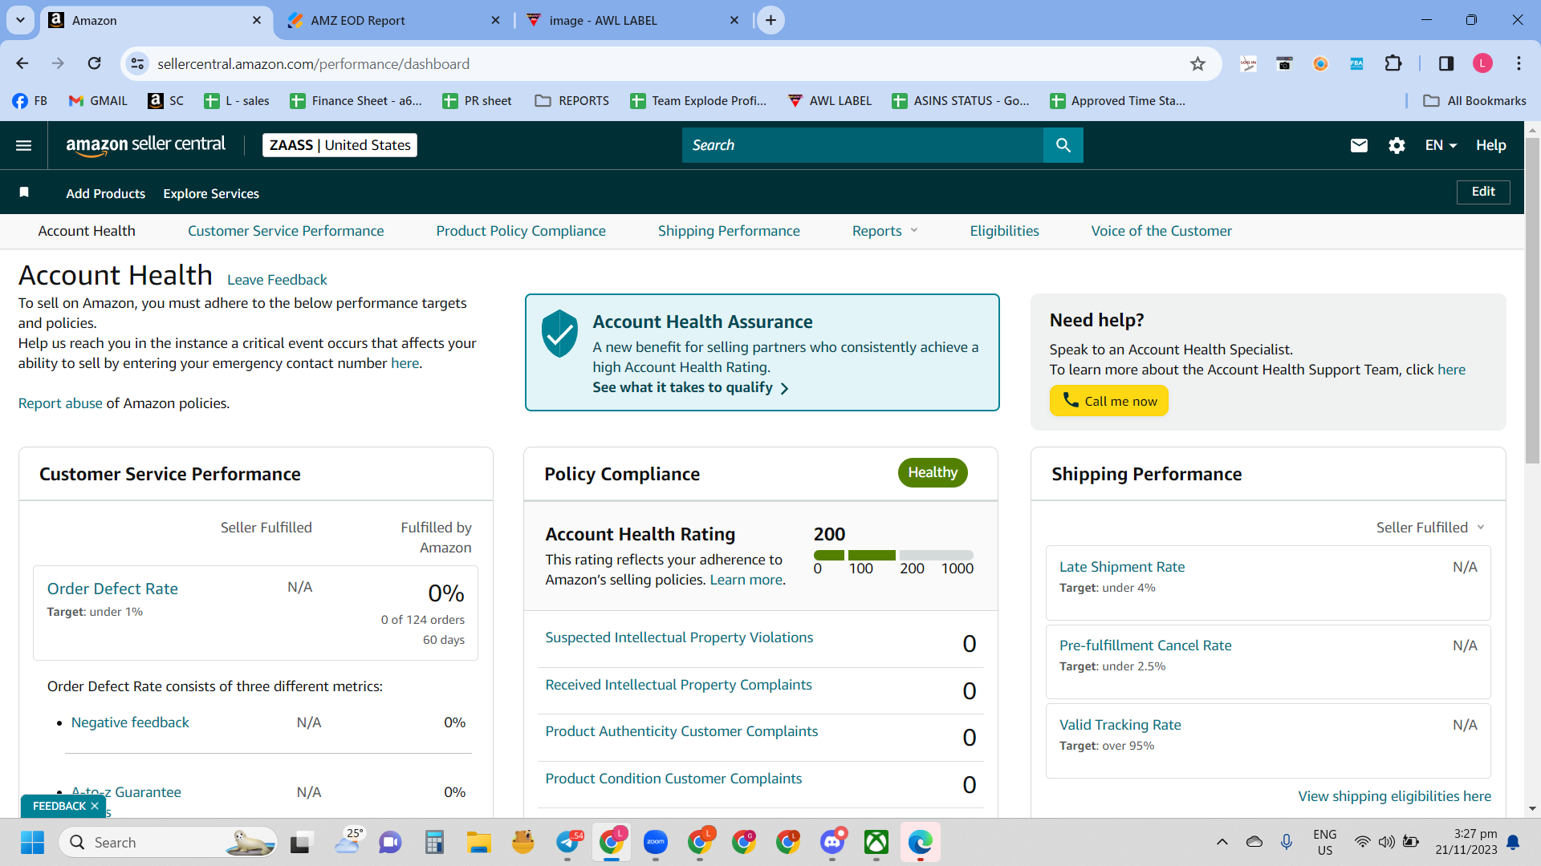Open the messages envelope icon
Screen dimensions: 1541x866
pos(1359,145)
